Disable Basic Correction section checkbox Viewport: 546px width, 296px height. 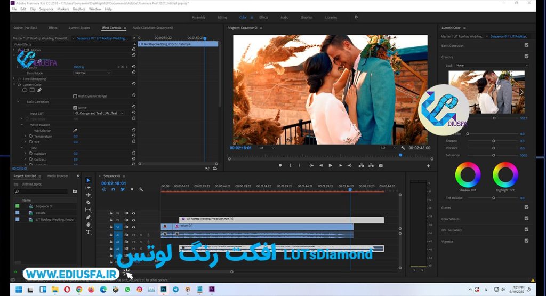526,45
